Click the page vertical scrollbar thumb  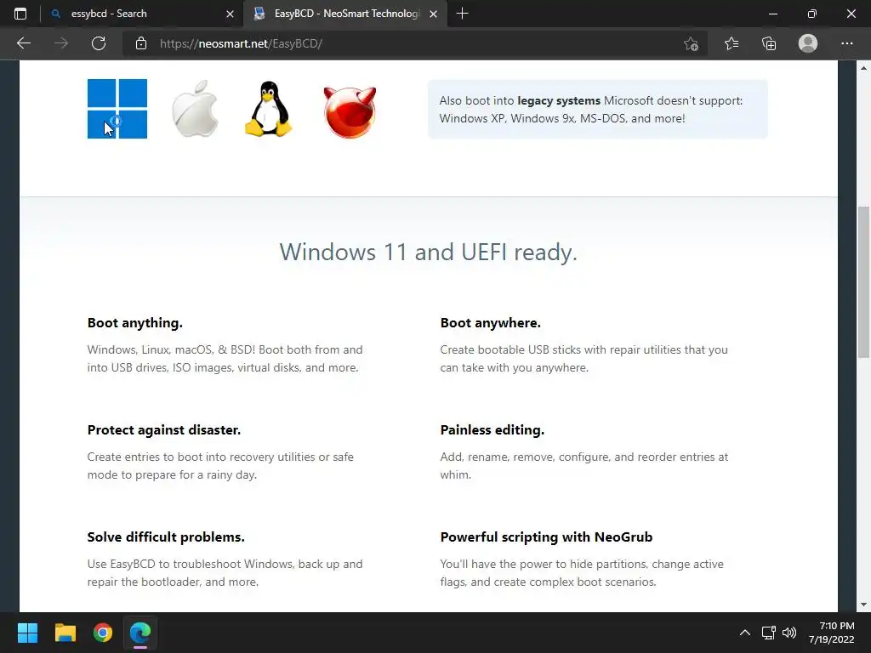click(863, 282)
